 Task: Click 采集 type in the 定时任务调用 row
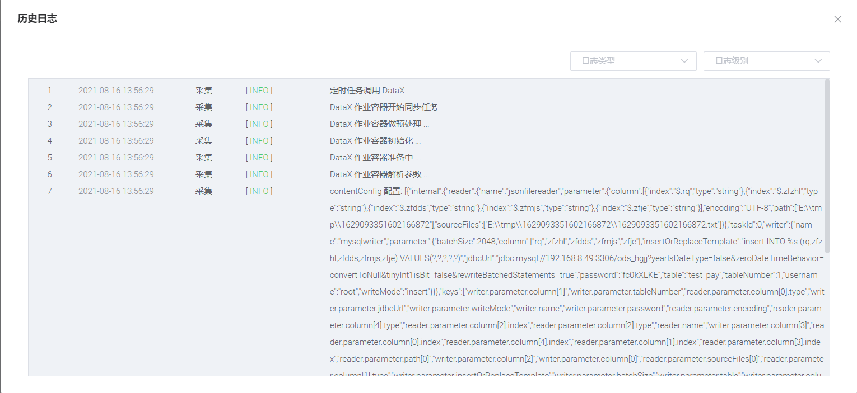point(204,90)
